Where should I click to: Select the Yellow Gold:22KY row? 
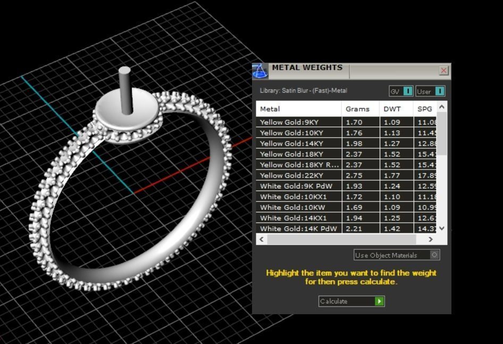coord(346,175)
